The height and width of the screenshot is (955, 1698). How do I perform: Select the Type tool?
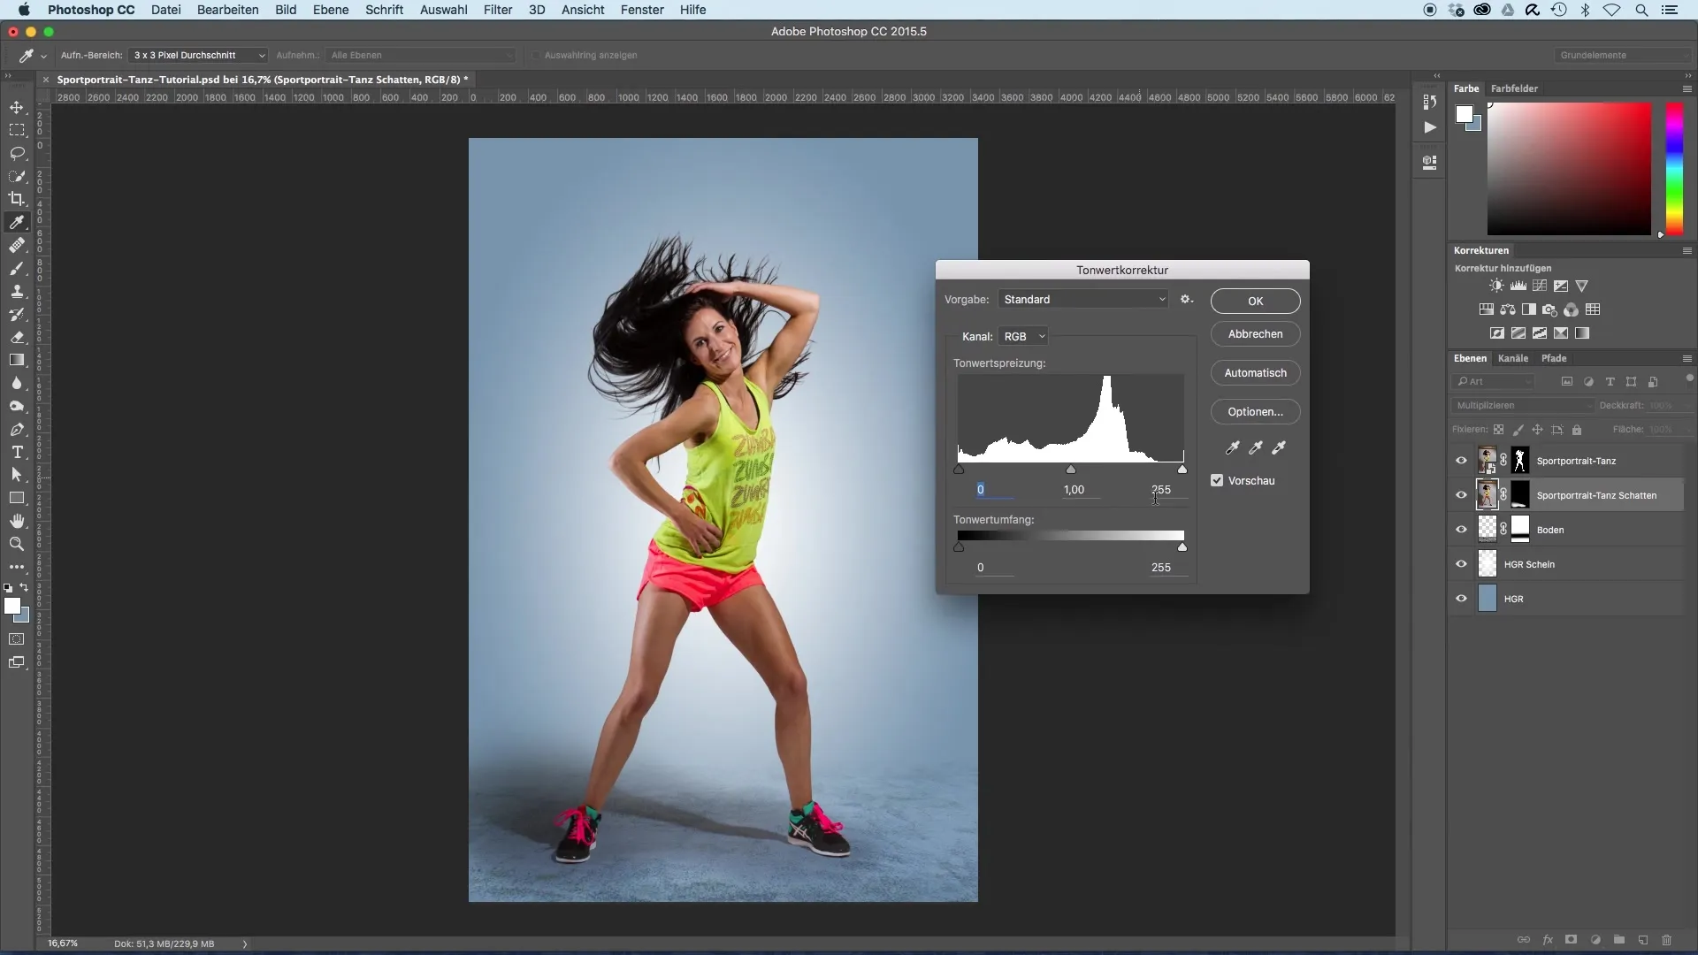17,452
